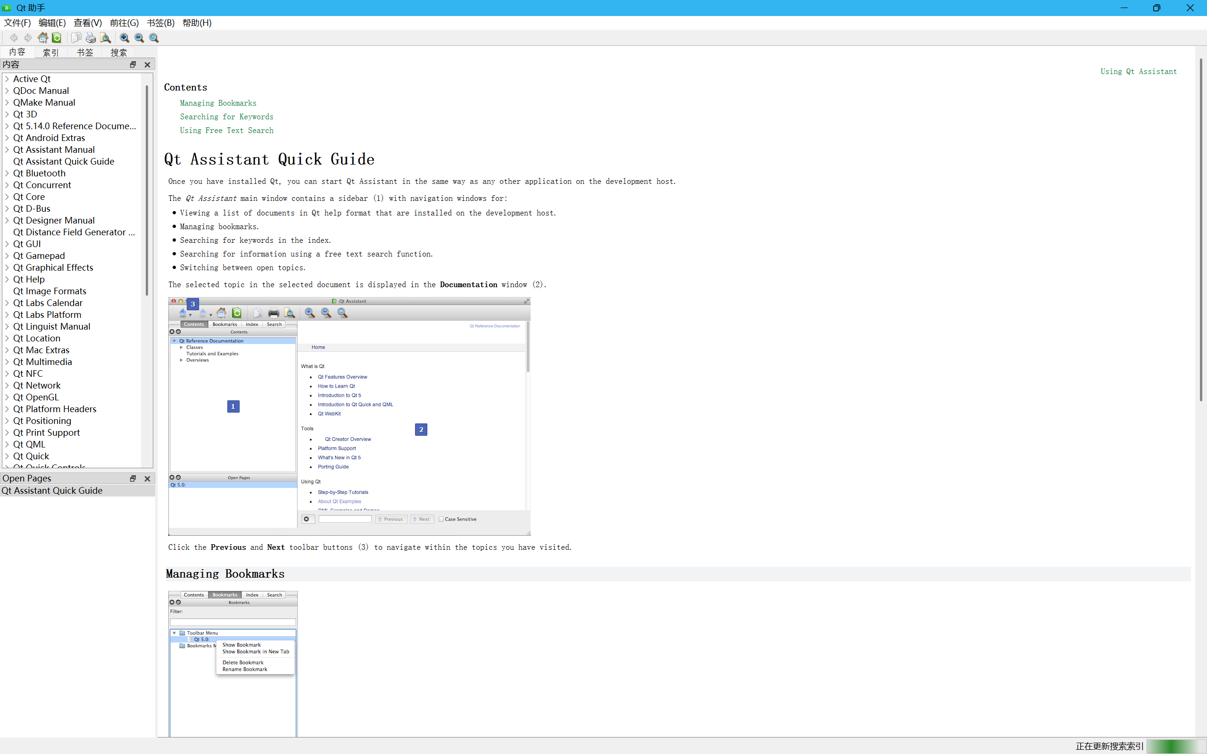Select Qt Assistant Quick Guide in contents tree

click(x=64, y=162)
